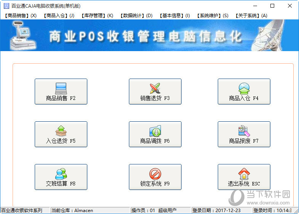Open the 【基本信息】(I) menu

(x=175, y=16)
